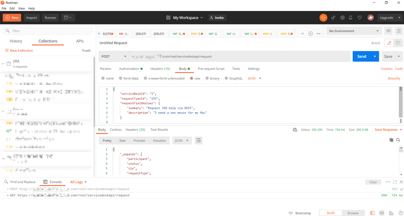The height and width of the screenshot is (216, 404).
Task: Click the blue Send button
Action: click(x=362, y=56)
